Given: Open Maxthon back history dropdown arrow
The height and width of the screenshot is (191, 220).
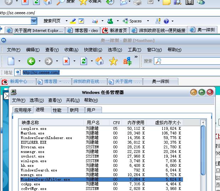Looking at the screenshot, I should pyautogui.click(x=39, y=61).
